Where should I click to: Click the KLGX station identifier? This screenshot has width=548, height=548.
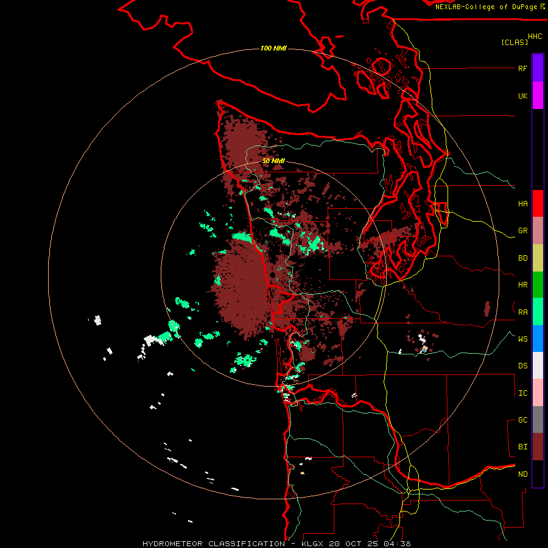pyautogui.click(x=313, y=544)
